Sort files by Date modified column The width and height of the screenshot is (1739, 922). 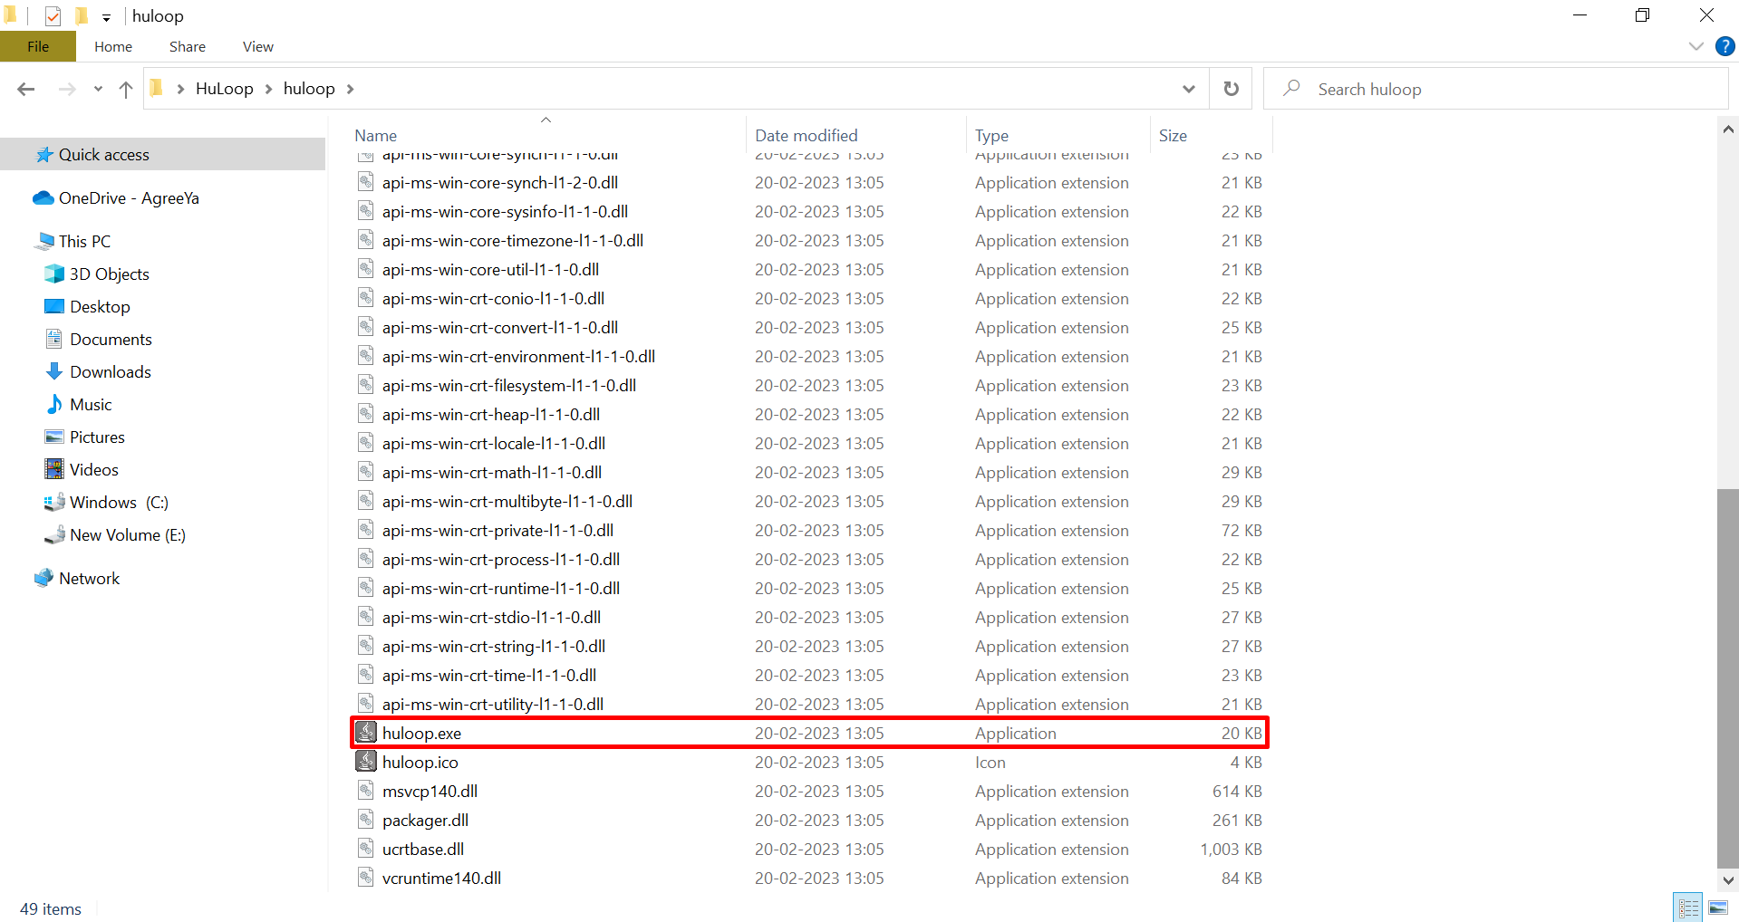click(806, 136)
